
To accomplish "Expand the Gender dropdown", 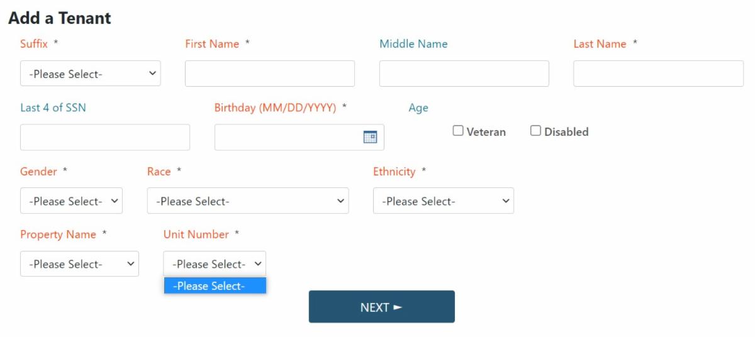I will click(x=71, y=201).
